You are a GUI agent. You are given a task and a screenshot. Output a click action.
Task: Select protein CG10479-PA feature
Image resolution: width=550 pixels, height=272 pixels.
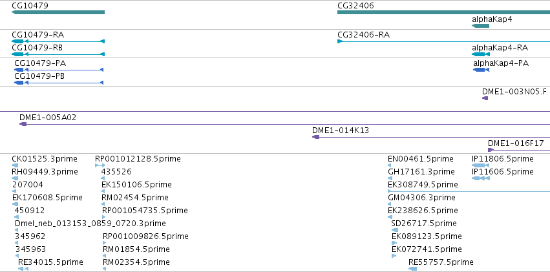59,70
